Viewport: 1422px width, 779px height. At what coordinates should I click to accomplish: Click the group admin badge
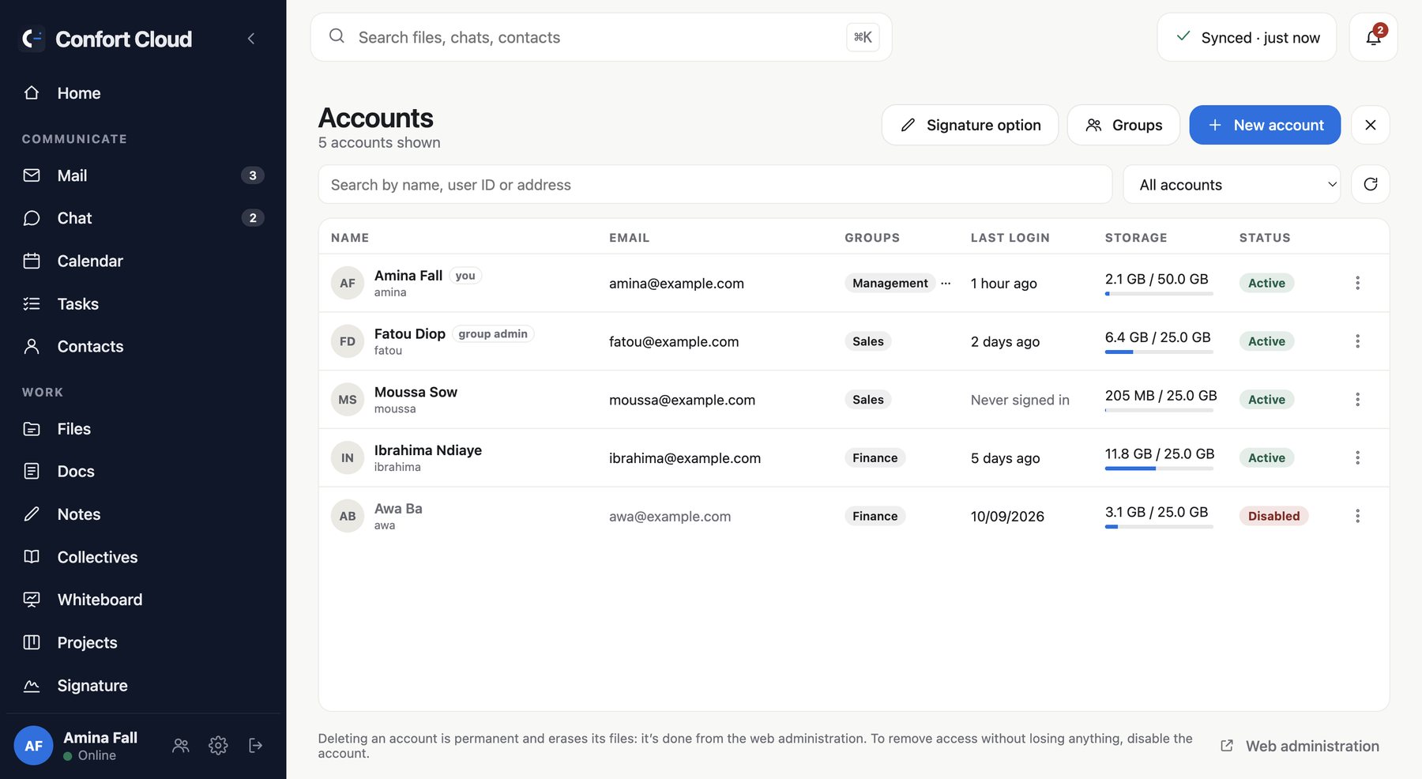(x=493, y=333)
